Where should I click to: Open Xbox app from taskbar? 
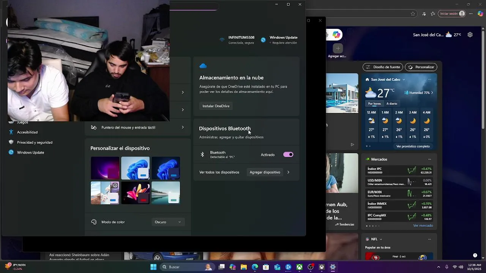click(300, 267)
